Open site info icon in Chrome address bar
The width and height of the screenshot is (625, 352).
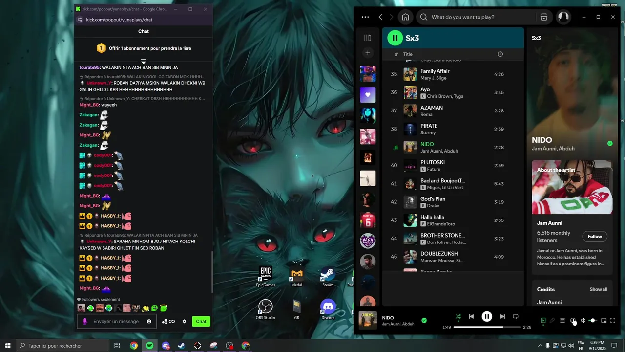click(80, 20)
